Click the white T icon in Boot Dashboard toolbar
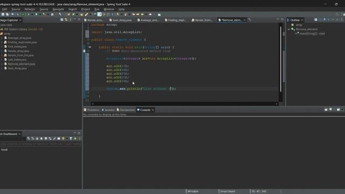This screenshot has height=194, width=345. click(x=71, y=138)
